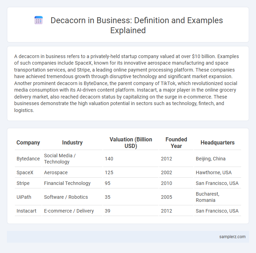Click Stripe's 'San Francisco, USA' cell
The width and height of the screenshot is (256, 253).
(x=218, y=183)
